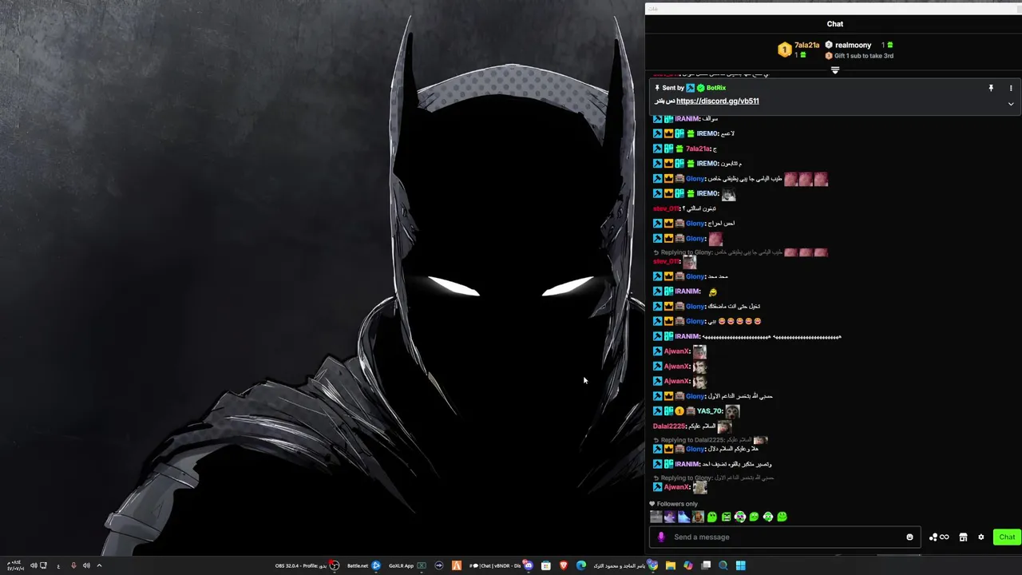Click the Dalal2225 username on her chat message
The image size is (1022, 575).
point(669,426)
